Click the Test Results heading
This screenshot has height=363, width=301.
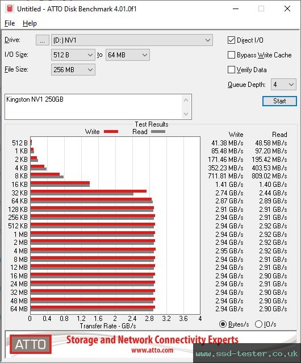coord(152,124)
